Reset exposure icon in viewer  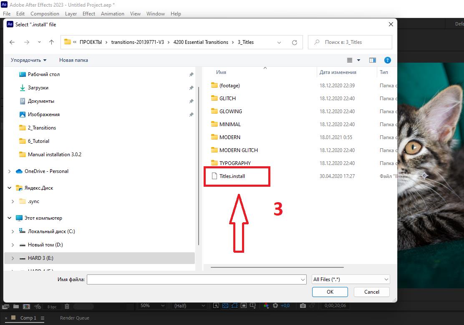[275, 305]
